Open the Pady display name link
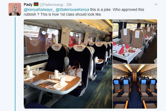This screenshot has width=166, height=111. 28,5
